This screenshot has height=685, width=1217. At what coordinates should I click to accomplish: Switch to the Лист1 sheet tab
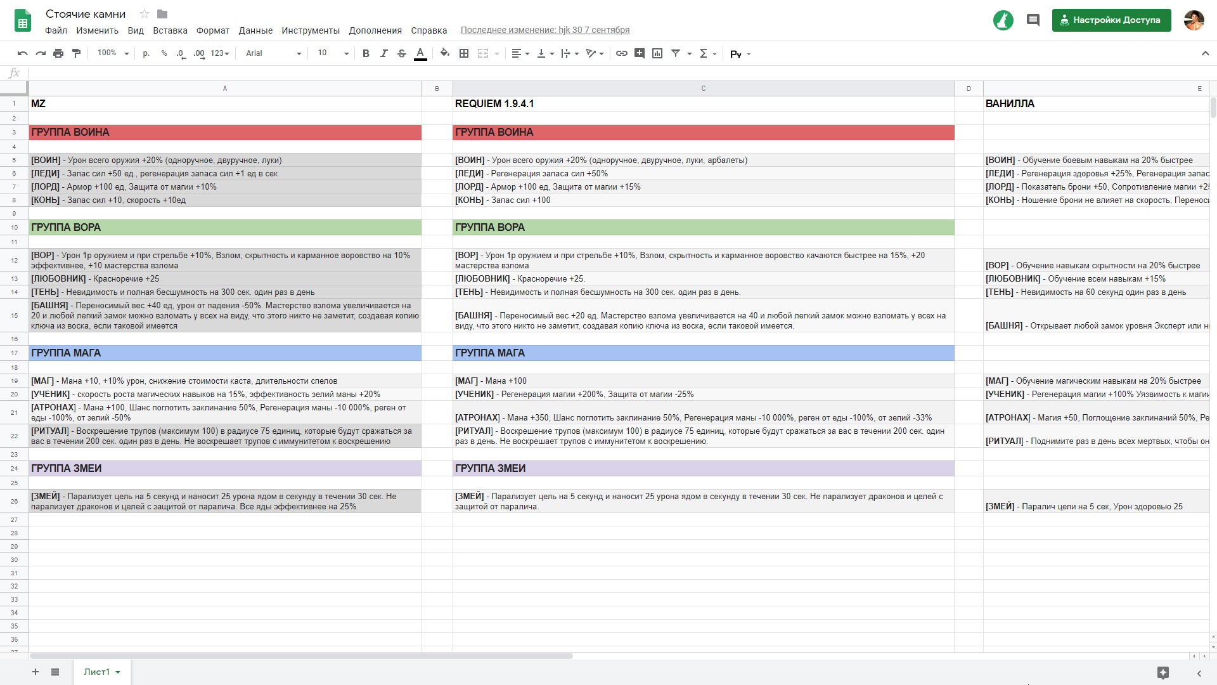pos(97,672)
